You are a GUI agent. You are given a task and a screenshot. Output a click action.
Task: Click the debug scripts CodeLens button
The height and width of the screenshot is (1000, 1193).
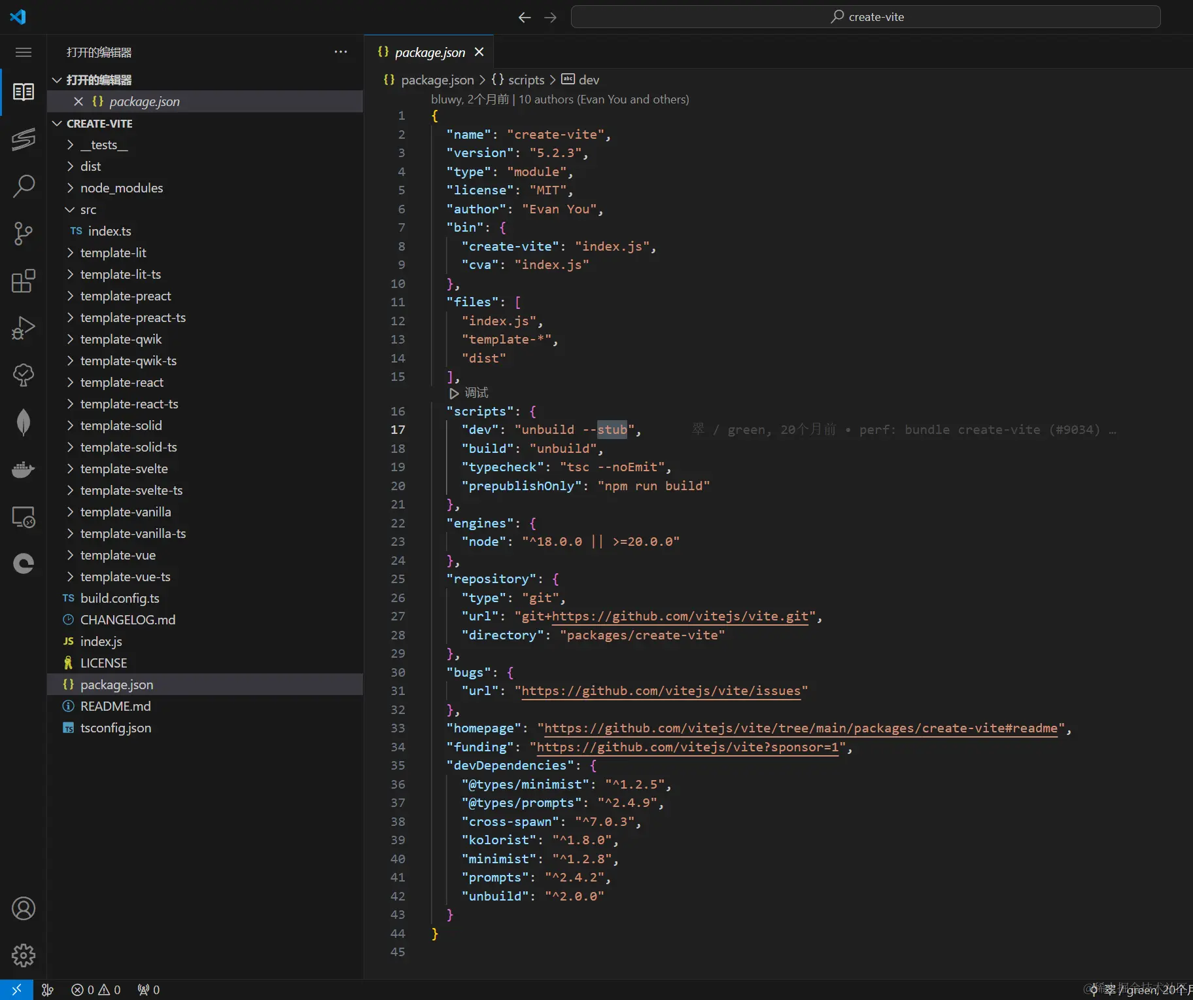click(469, 393)
